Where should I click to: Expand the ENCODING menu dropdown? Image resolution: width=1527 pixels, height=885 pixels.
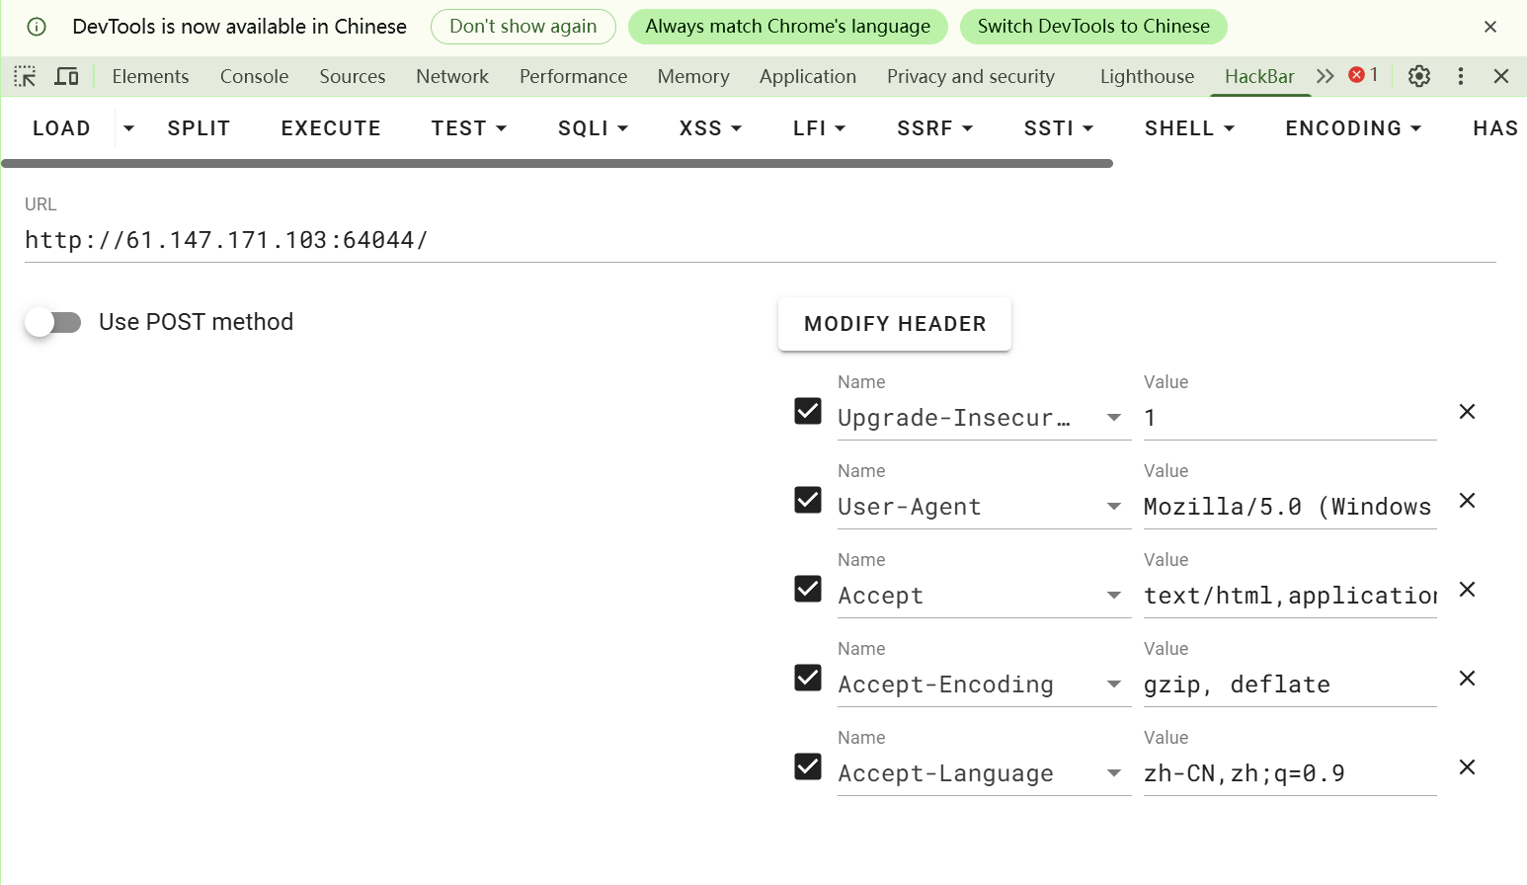pos(1352,128)
